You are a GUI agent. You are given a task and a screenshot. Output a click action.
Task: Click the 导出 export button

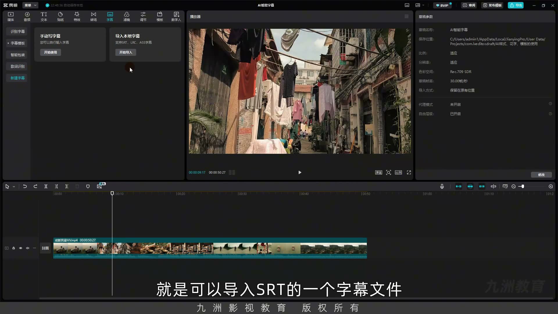[516, 5]
